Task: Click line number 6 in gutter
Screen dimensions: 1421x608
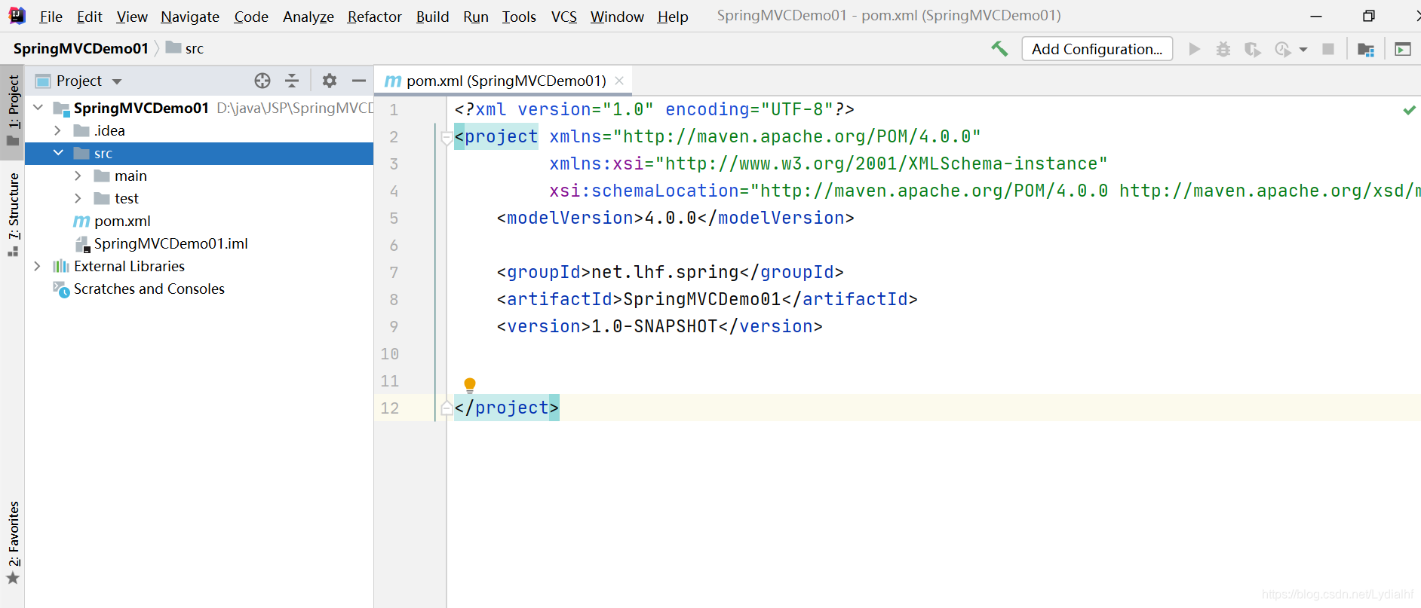Action: pyautogui.click(x=394, y=246)
